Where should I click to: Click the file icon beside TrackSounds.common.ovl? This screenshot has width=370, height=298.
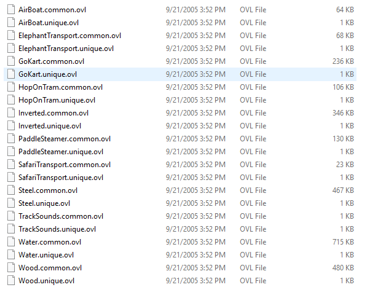coord(11,216)
